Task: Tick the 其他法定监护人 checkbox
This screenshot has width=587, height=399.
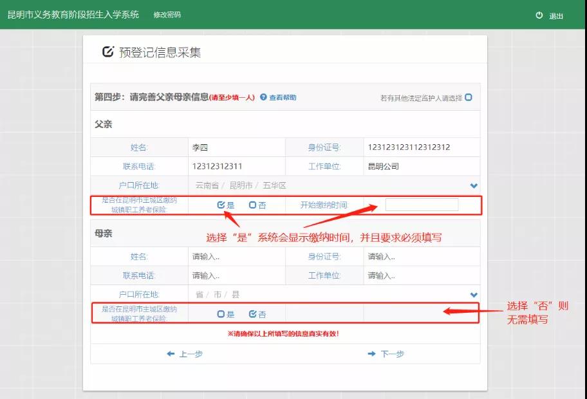Action: 469,97
